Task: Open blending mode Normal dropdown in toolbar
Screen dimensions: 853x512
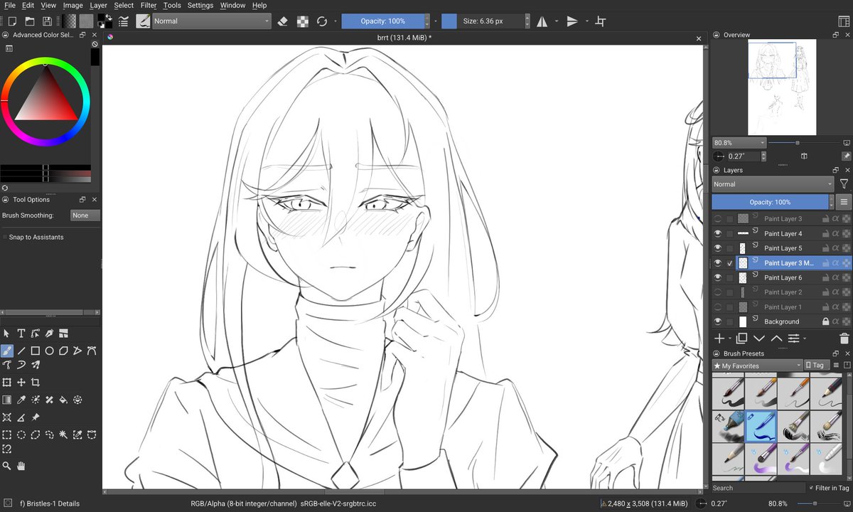Action: pos(212,21)
